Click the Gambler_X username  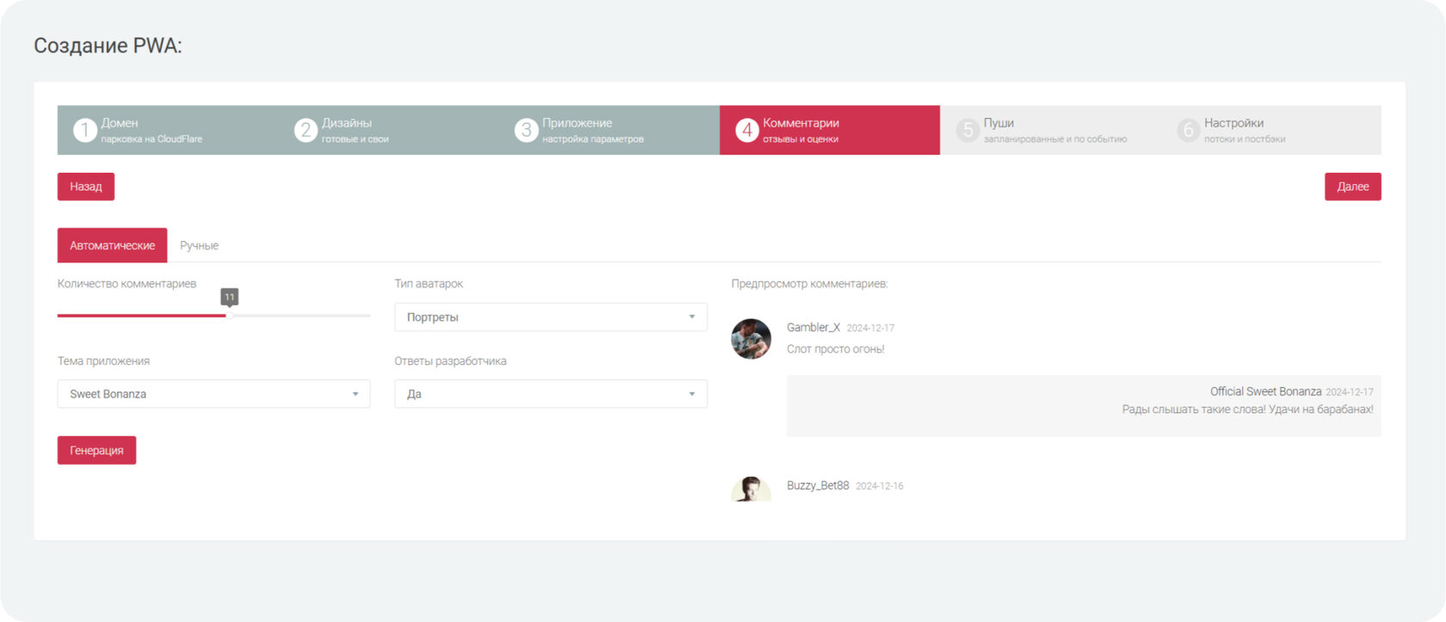(813, 328)
